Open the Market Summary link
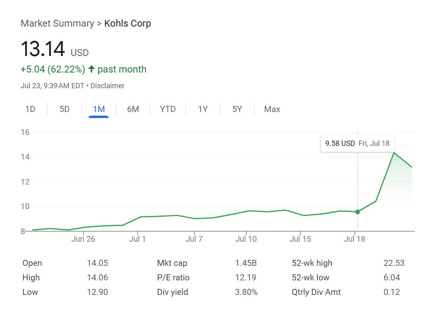The image size is (435, 311). [57, 23]
